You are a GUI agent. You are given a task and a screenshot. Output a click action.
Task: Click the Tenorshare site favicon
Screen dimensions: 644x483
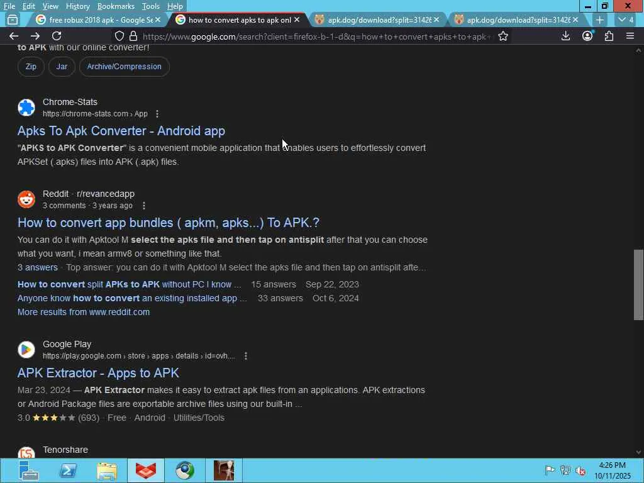pyautogui.click(x=26, y=452)
